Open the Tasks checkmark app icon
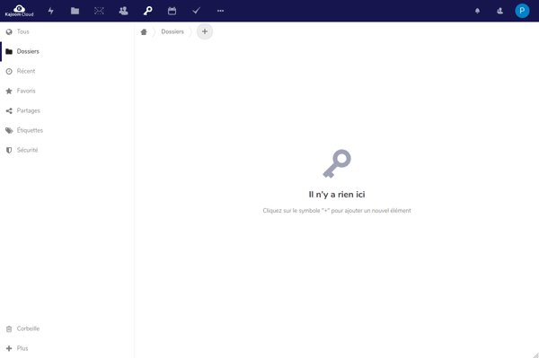The width and height of the screenshot is (539, 358). tap(196, 11)
